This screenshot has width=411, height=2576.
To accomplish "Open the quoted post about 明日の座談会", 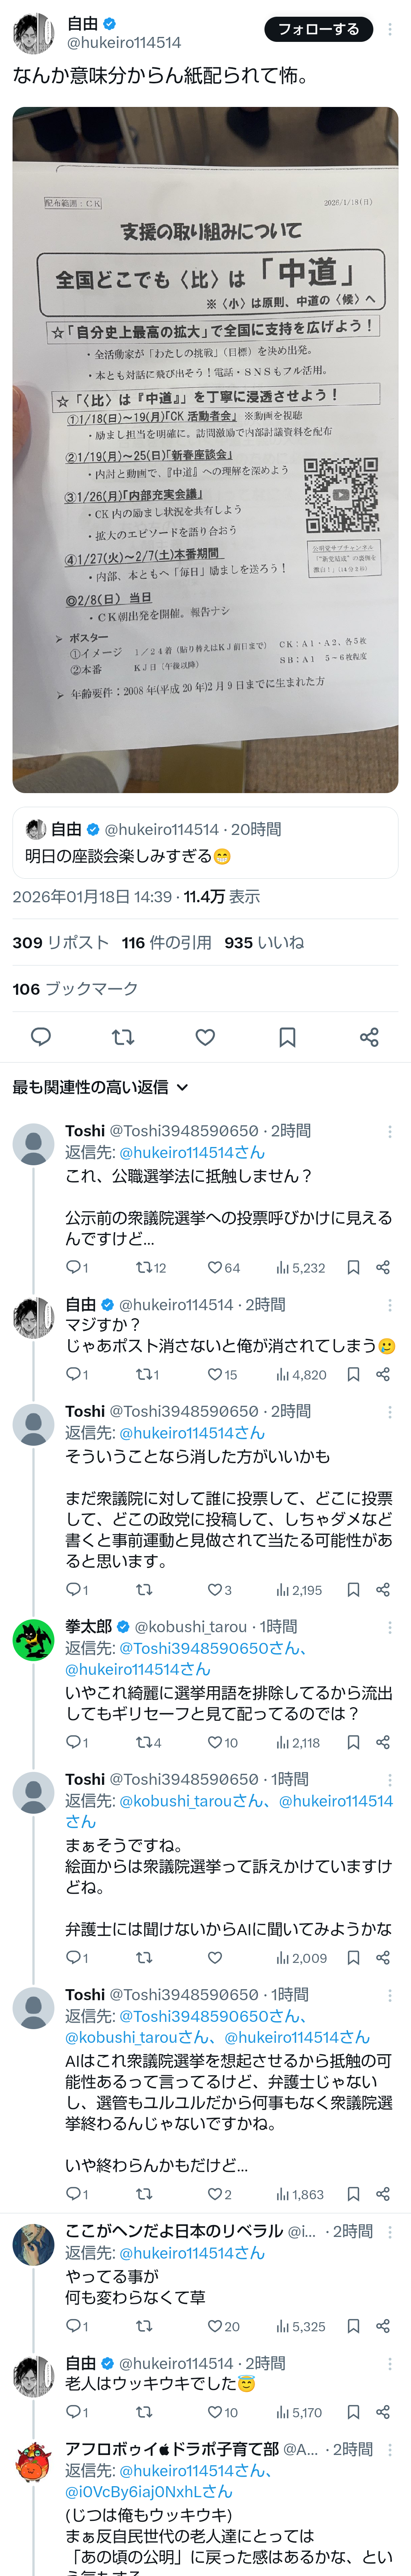I will [x=205, y=843].
